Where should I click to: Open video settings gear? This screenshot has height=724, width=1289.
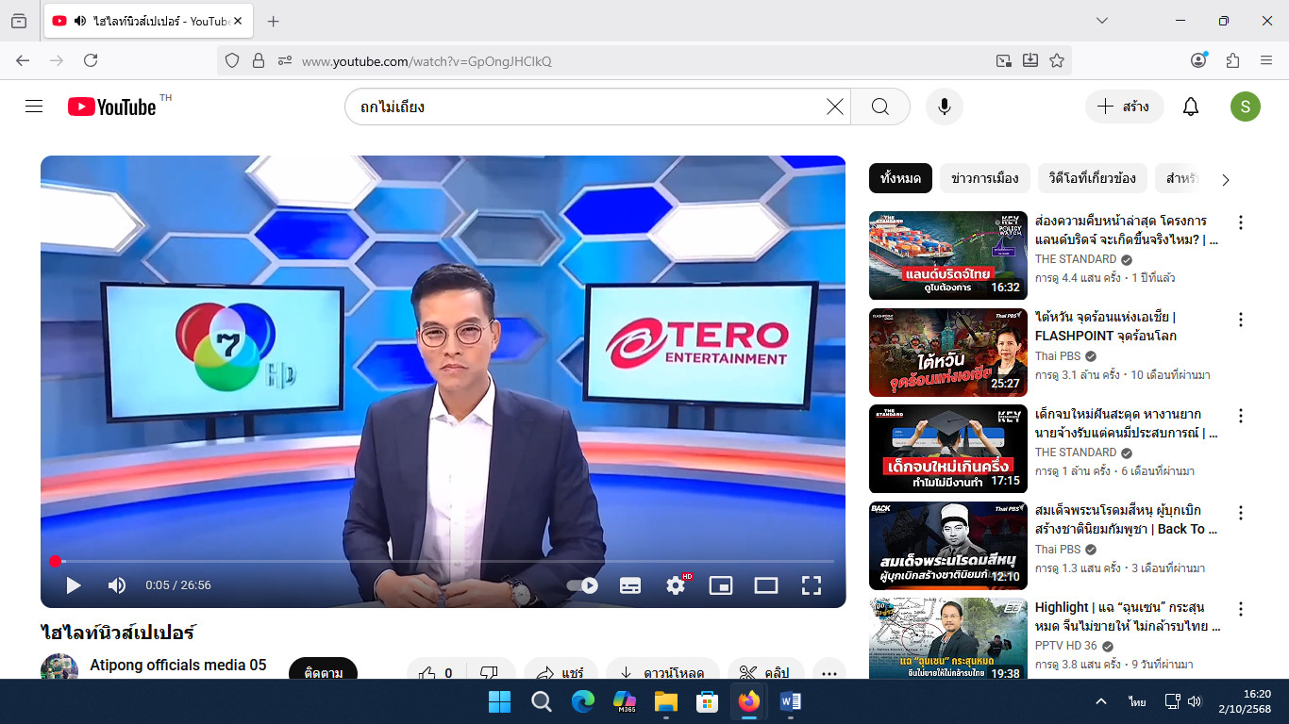pyautogui.click(x=676, y=585)
